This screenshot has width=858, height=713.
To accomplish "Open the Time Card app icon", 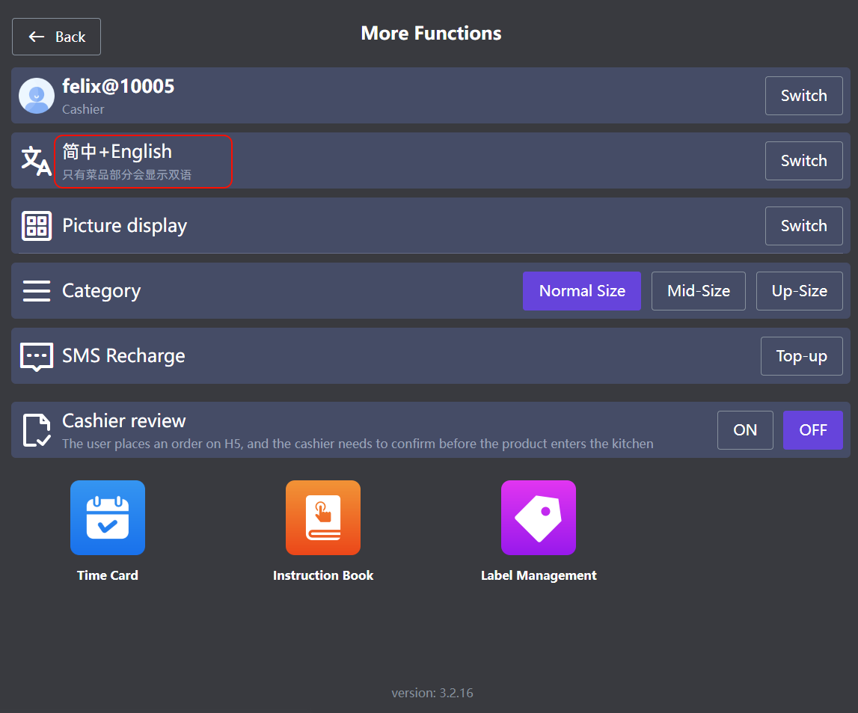I will click(108, 518).
